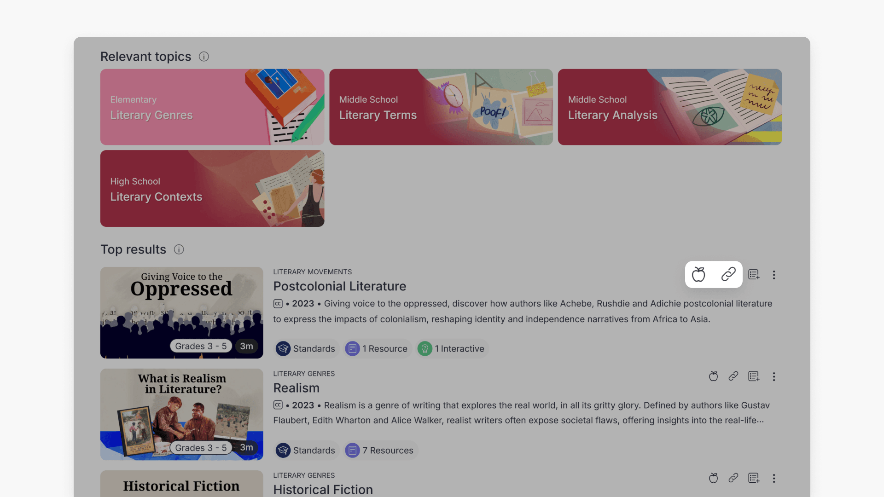The width and height of the screenshot is (884, 497).
Task: Click the lightbulb Interactive icon on Postcolonial Literature
Action: click(x=425, y=348)
